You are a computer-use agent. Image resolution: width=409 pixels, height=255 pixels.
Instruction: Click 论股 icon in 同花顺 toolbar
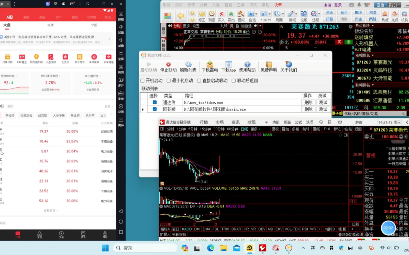point(304,14)
